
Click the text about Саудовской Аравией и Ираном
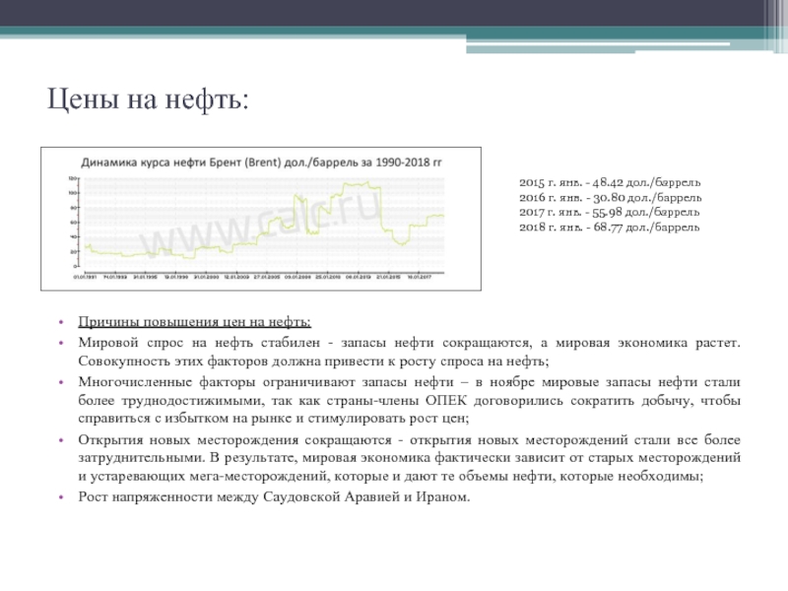(275, 495)
